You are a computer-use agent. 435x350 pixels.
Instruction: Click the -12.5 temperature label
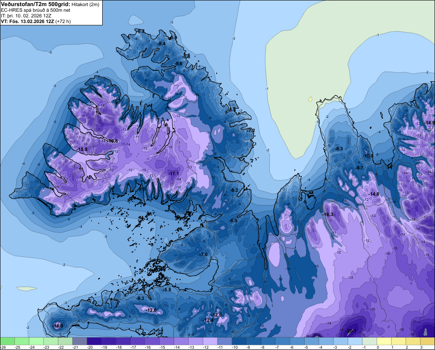217,315
